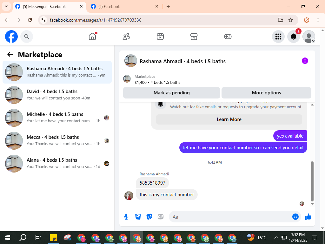Image resolution: width=325 pixels, height=244 pixels.
Task: Click the microphone voice clip icon
Action: (126, 217)
